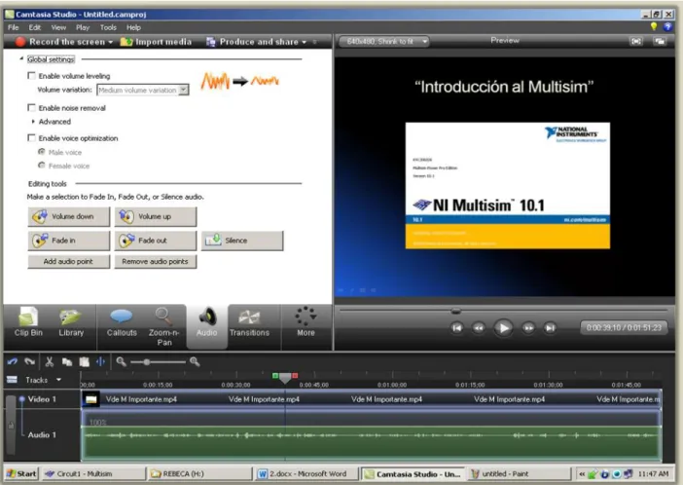Open the Tools menu
This screenshot has width=683, height=485.
coord(108,27)
